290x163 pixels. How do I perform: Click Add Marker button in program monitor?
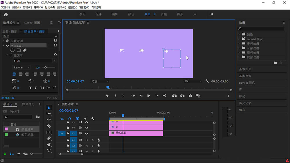click(107, 96)
